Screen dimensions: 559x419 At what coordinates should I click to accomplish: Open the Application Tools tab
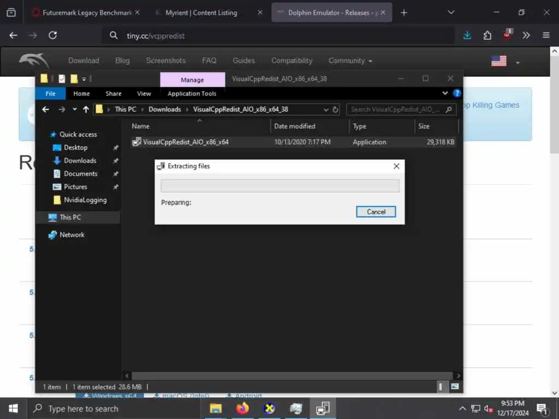192,93
